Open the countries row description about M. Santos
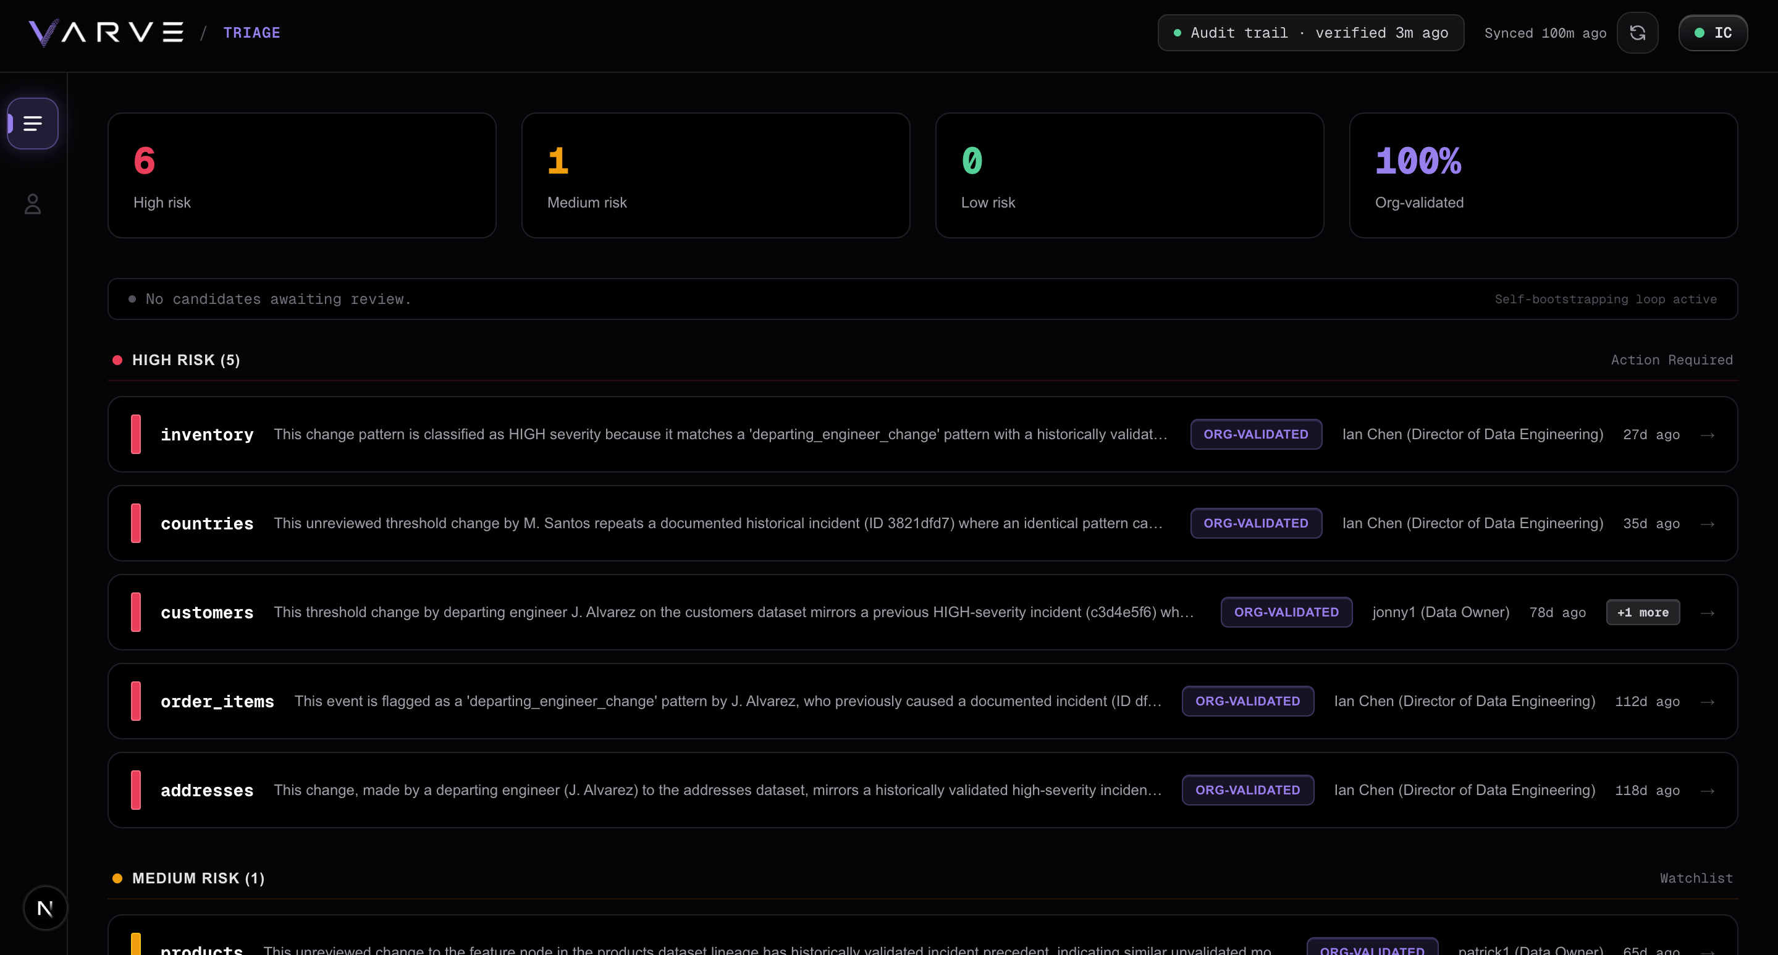The width and height of the screenshot is (1778, 955). click(718, 523)
